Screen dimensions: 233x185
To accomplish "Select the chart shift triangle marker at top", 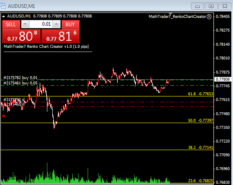I will (x=170, y=14).
